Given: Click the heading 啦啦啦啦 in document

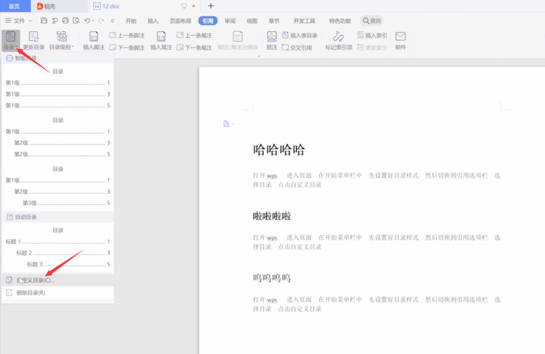Looking at the screenshot, I should click(272, 216).
